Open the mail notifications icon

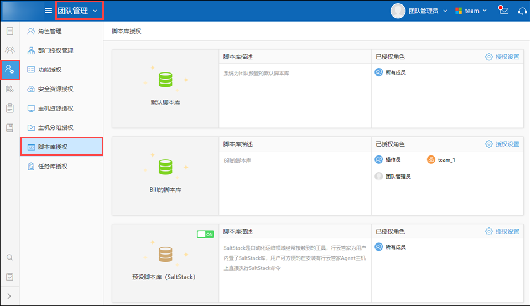[x=503, y=11]
